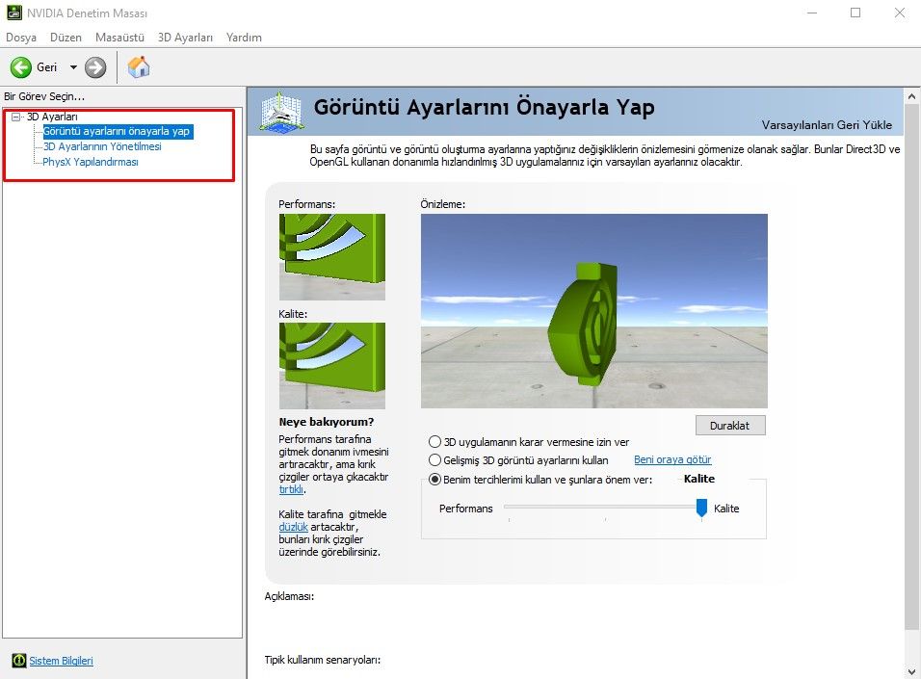Click the Duraklat button
The image size is (921, 679).
(x=730, y=426)
